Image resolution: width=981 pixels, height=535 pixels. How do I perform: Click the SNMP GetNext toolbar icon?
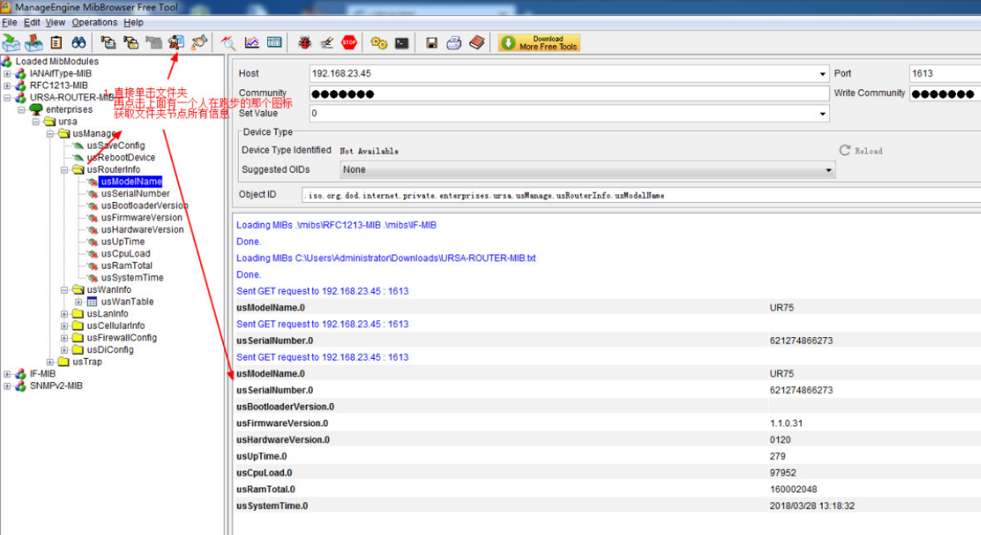(x=130, y=43)
